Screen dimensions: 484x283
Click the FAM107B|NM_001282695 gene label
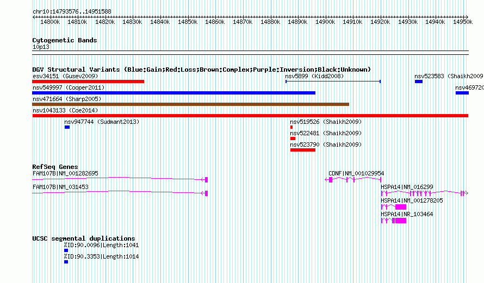point(65,174)
